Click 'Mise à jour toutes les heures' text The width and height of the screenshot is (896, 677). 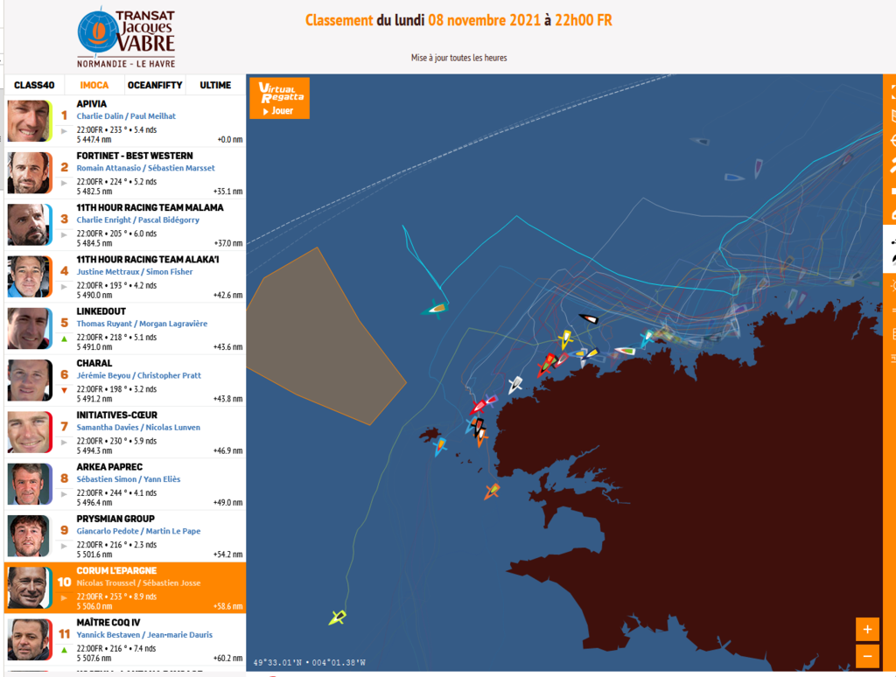point(458,58)
